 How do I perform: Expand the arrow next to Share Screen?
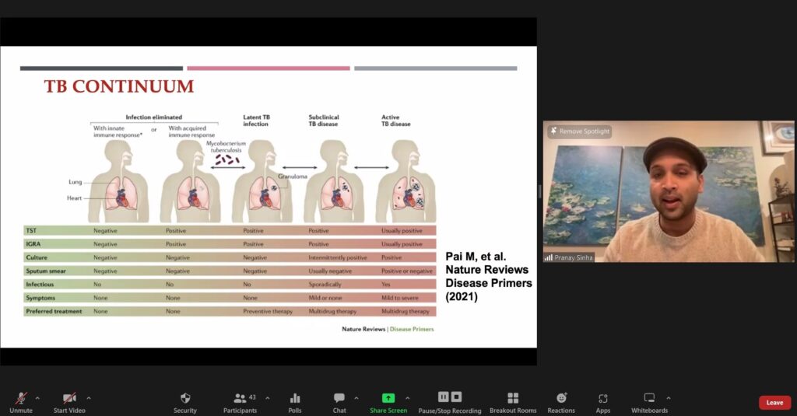click(x=407, y=398)
